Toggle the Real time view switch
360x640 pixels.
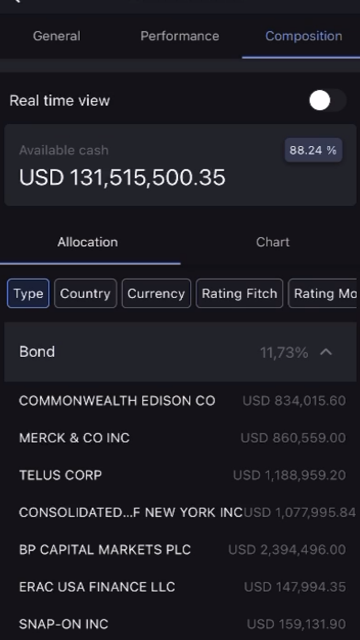pyautogui.click(x=328, y=100)
